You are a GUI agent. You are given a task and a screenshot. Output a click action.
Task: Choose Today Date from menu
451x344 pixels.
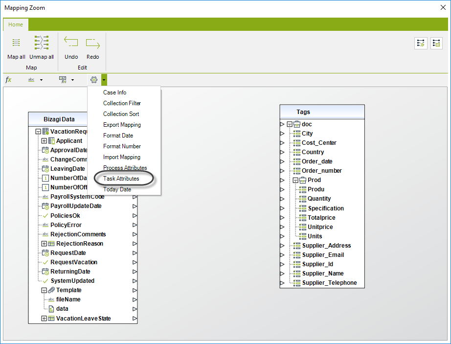pyautogui.click(x=117, y=189)
